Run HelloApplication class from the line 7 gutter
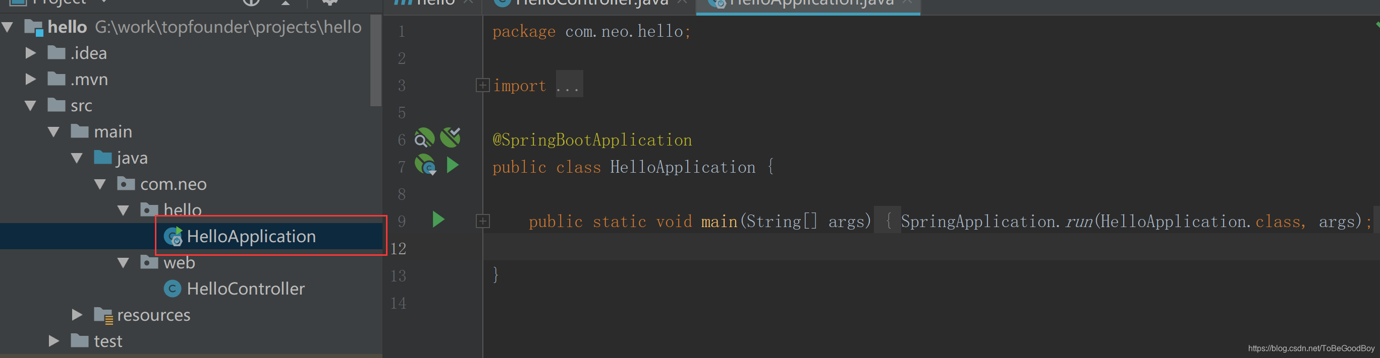The height and width of the screenshot is (358, 1380). click(x=453, y=165)
